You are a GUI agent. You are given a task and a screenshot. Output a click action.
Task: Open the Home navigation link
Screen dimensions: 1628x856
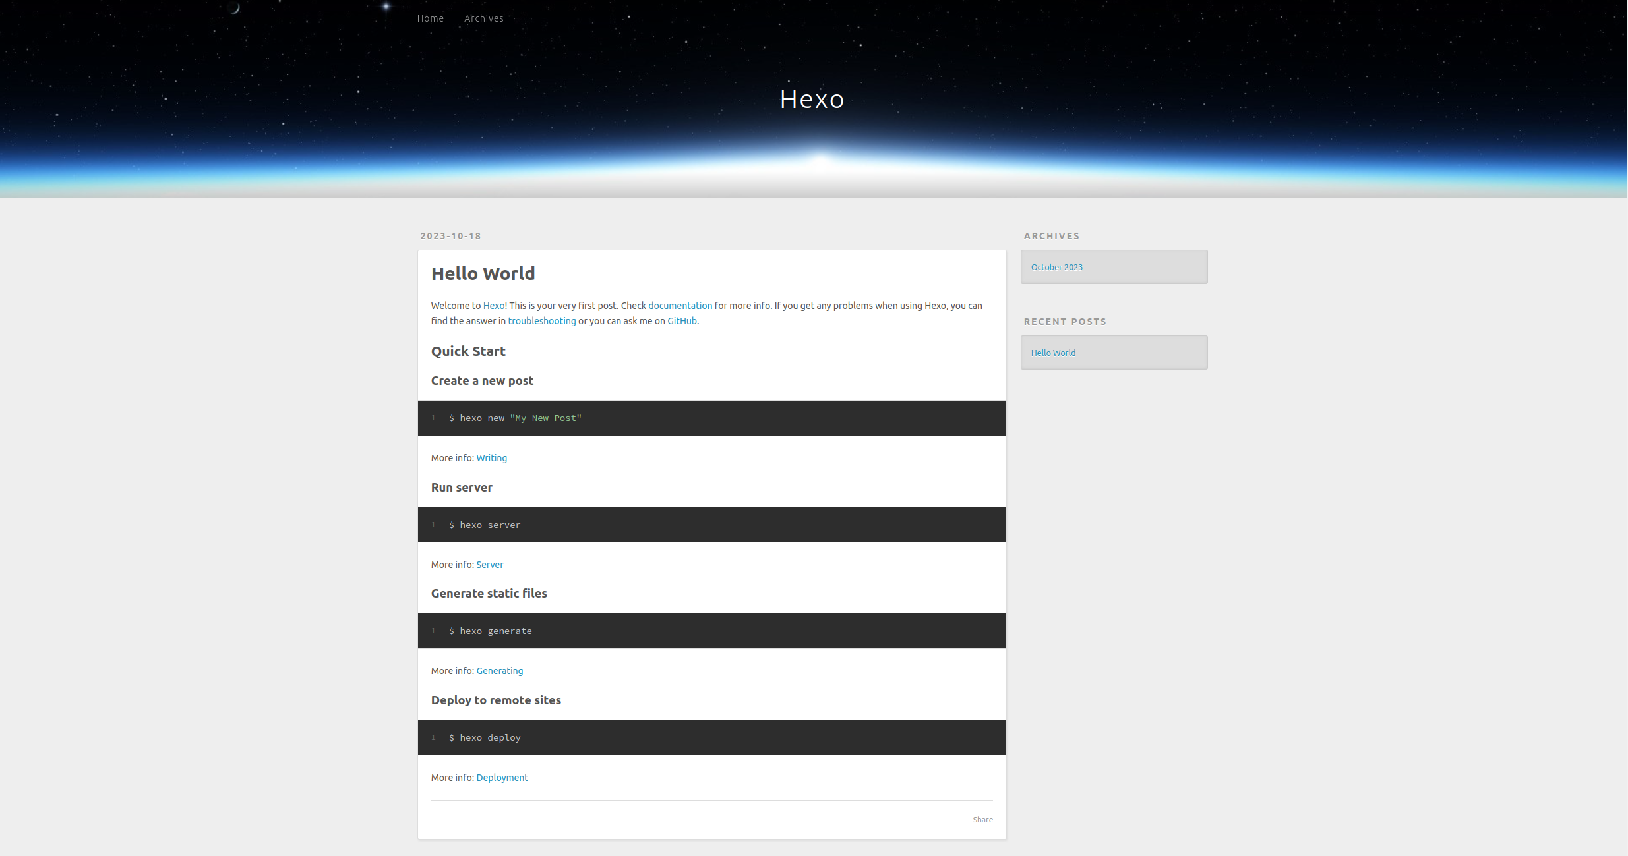tap(430, 18)
